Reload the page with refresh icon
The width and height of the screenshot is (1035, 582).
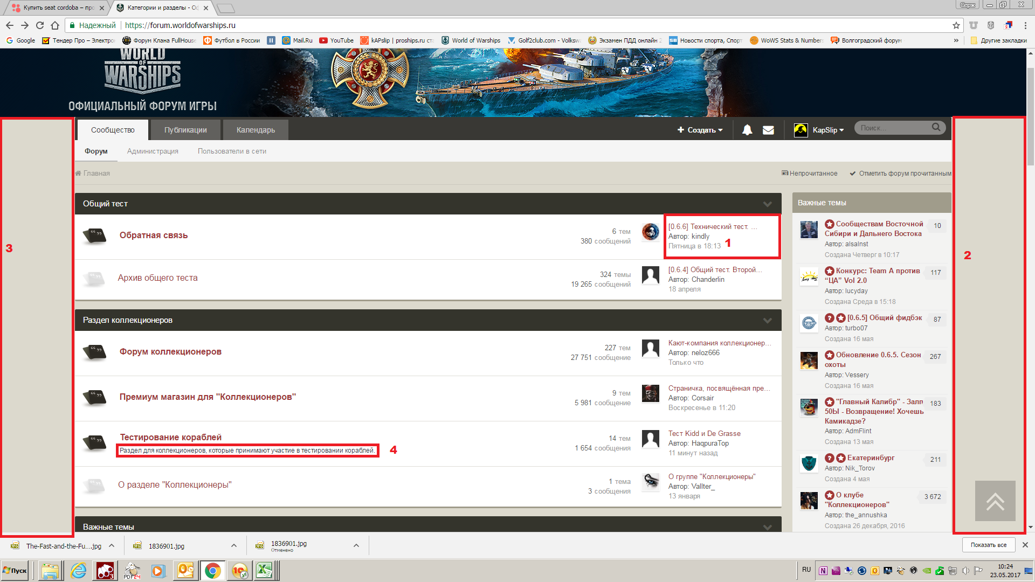click(x=40, y=25)
